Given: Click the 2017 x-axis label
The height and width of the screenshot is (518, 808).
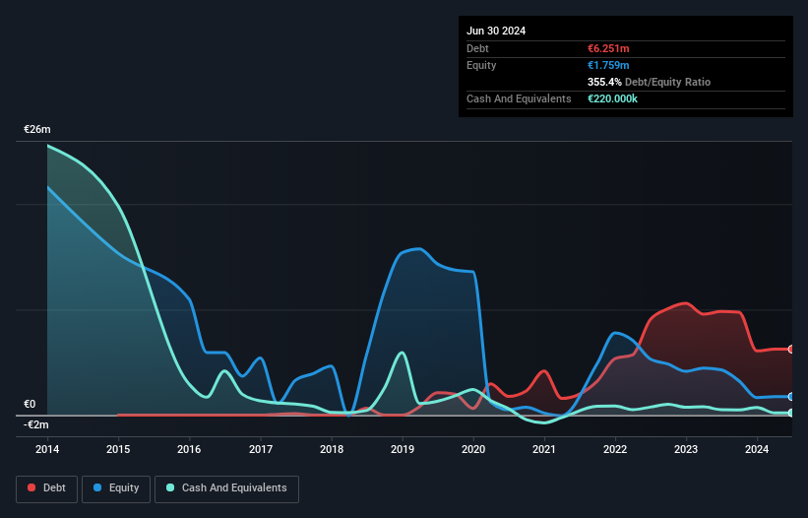Looking at the screenshot, I should [x=261, y=449].
